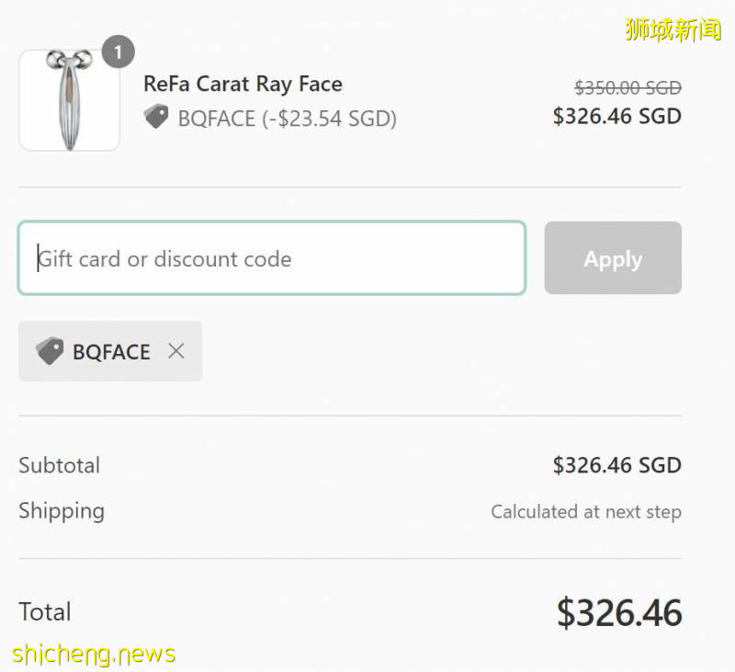Image resolution: width=735 pixels, height=672 pixels.
Task: Click the tag icon beside the BQFACE line discount
Action: click(x=156, y=117)
